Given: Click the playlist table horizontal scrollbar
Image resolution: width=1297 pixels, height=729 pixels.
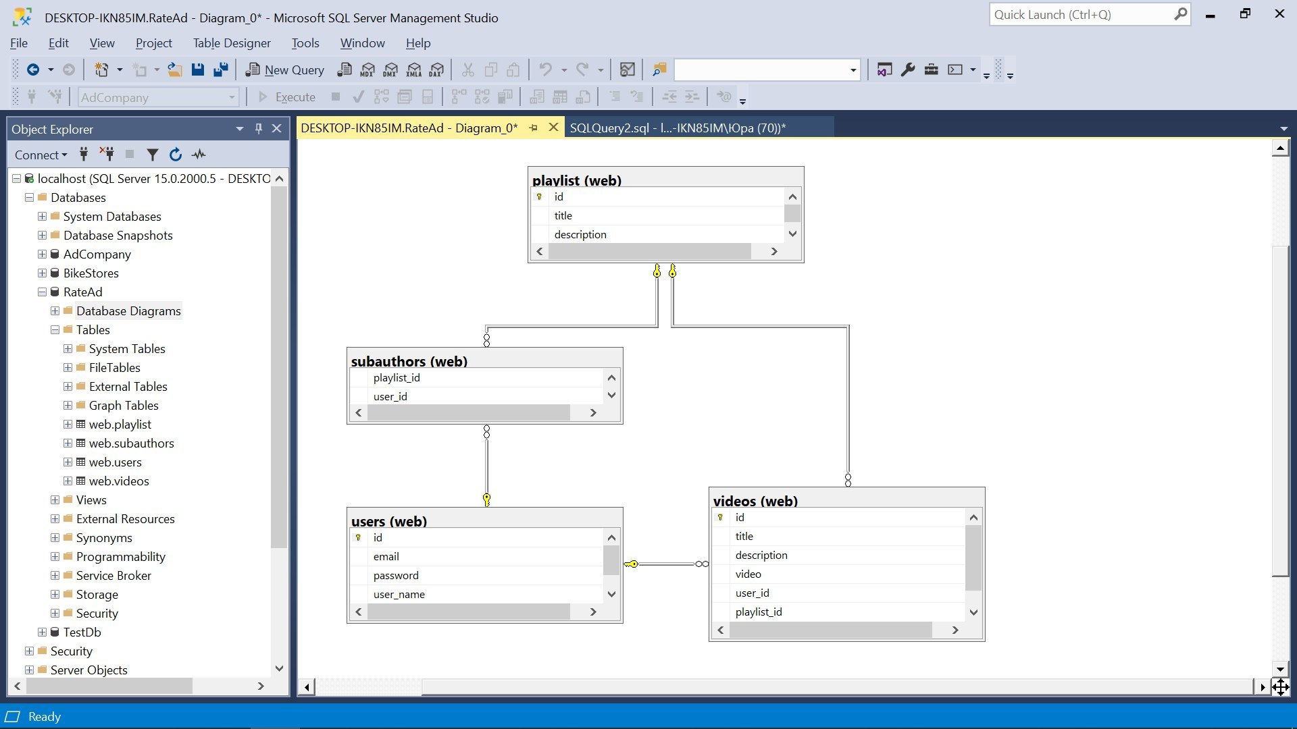Looking at the screenshot, I should tap(649, 251).
